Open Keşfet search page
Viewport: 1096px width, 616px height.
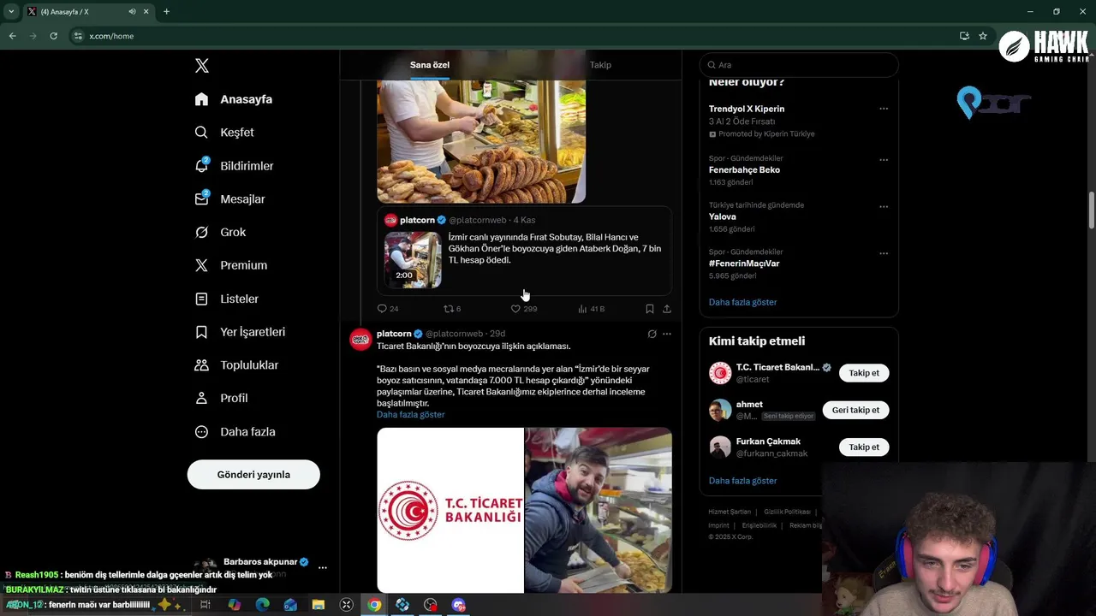coord(224,133)
